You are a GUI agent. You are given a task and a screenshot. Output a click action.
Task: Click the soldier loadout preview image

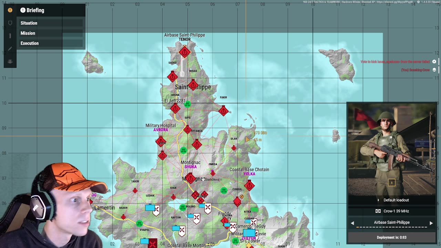[x=392, y=149]
